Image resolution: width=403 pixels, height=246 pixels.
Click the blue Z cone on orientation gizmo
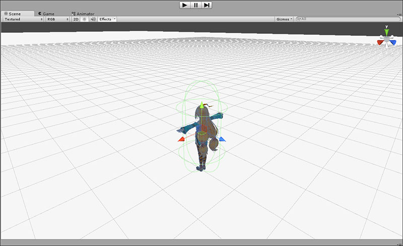393,42
